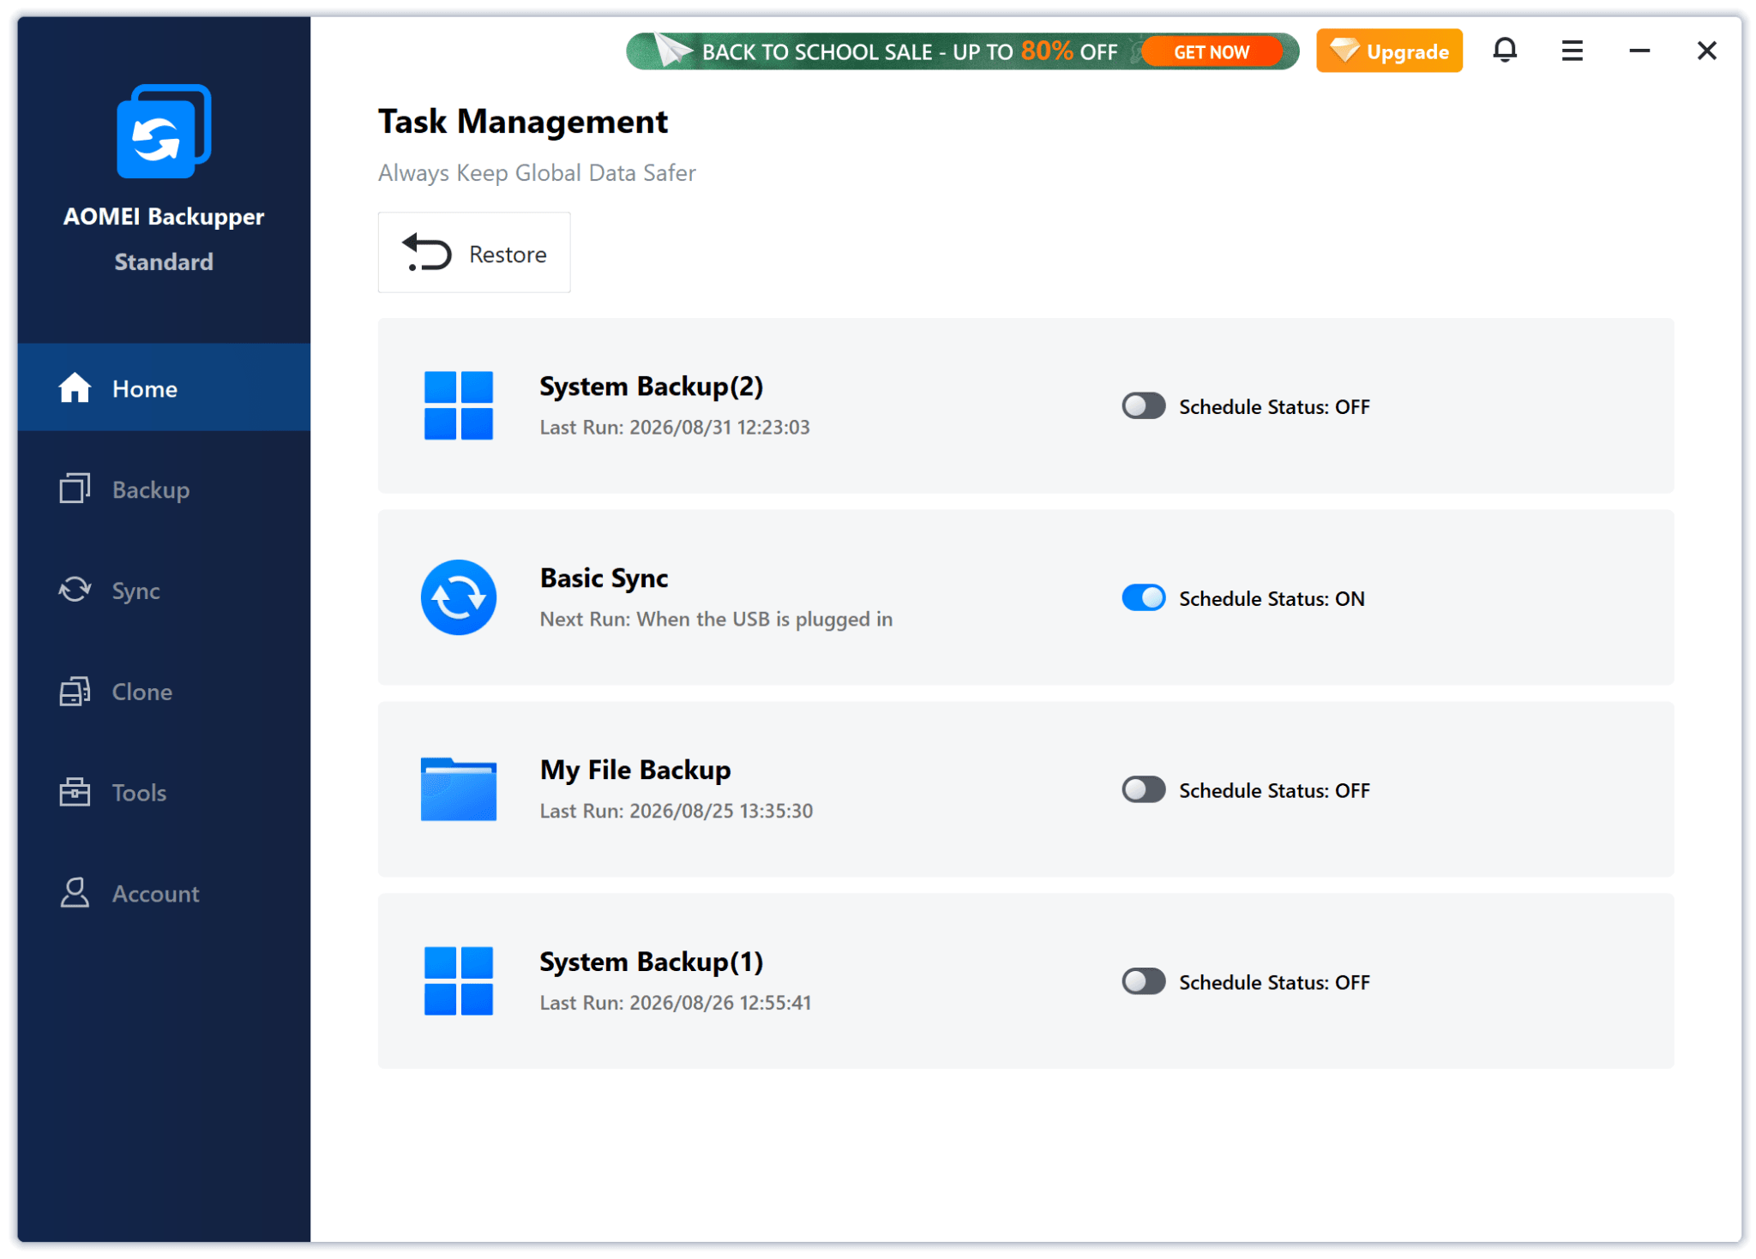
Task: Click the blue sync icon of Basic Sync
Action: pos(459,597)
